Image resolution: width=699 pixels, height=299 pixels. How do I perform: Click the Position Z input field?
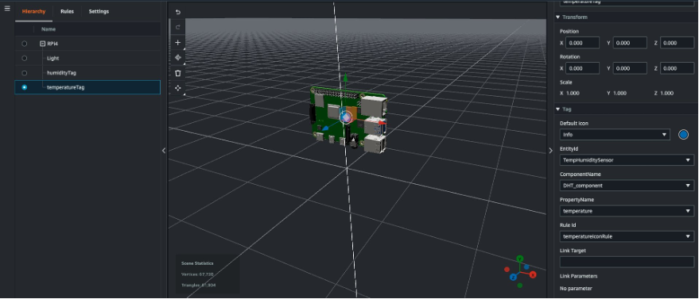(678, 43)
